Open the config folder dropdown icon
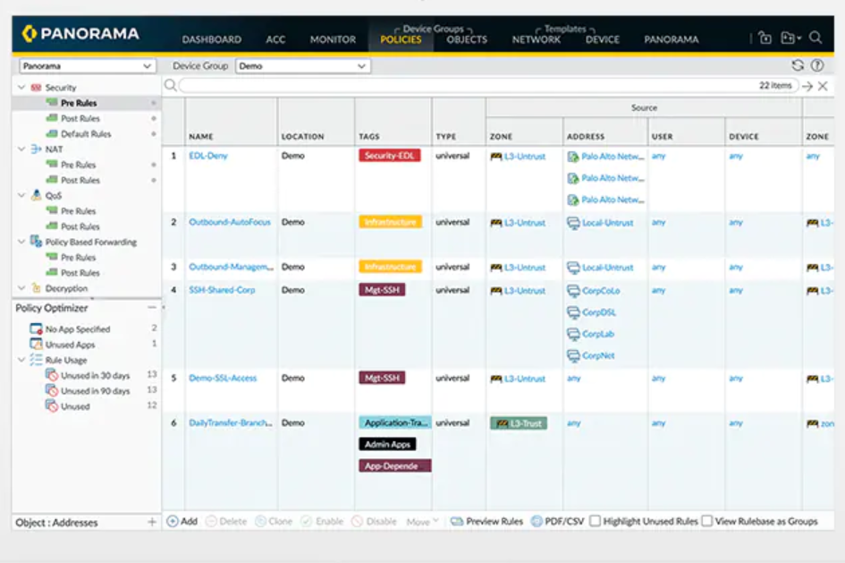Image resolution: width=845 pixels, height=563 pixels. pos(790,38)
